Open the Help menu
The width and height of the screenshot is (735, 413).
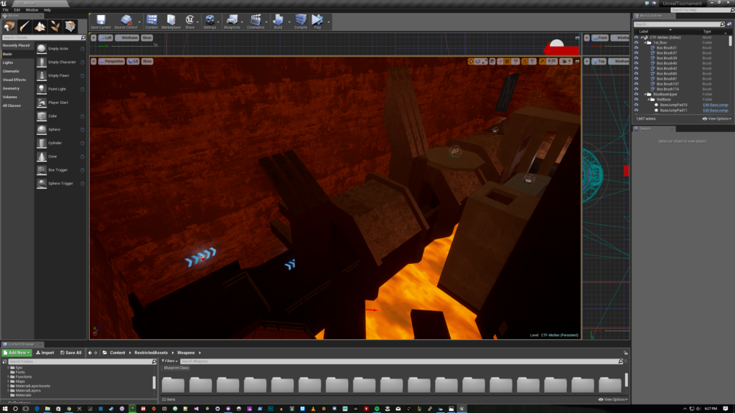(47, 10)
